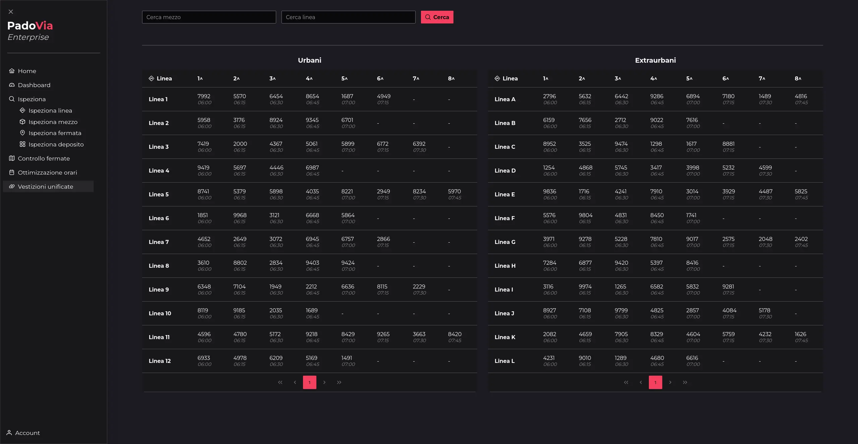This screenshot has height=444, width=858.
Task: Click vehicle 5970 in Linea 5 row
Action: (x=454, y=191)
